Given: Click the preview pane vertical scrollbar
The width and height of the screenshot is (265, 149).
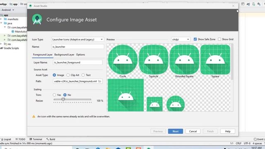Looking at the screenshot, I should point(232,62).
